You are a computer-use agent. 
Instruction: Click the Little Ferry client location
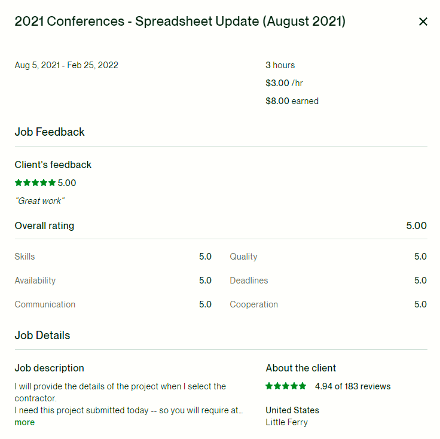[286, 422]
